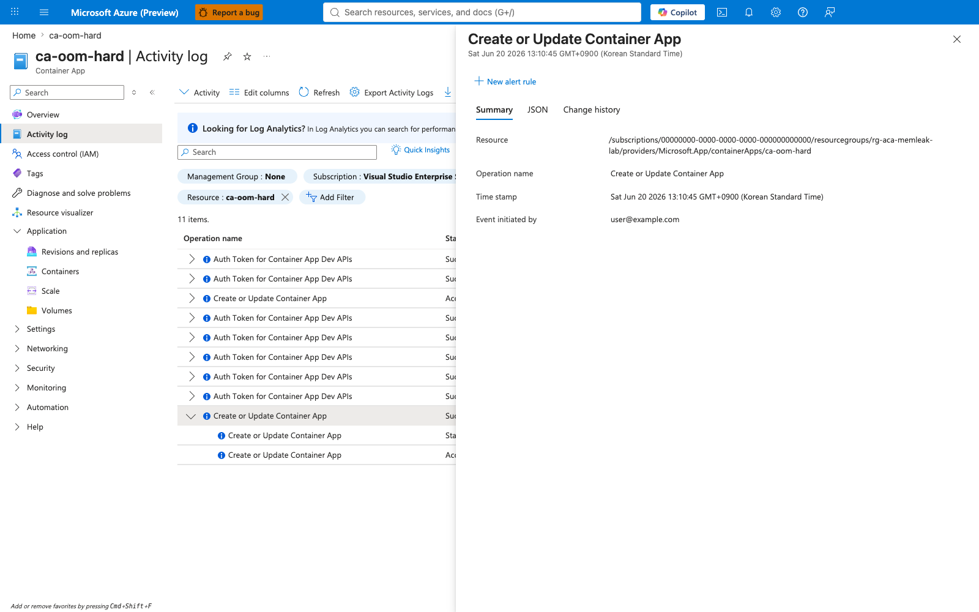Viewport: 979px width, 612px height.
Task: Open the feedback icon in top bar
Action: pos(830,12)
